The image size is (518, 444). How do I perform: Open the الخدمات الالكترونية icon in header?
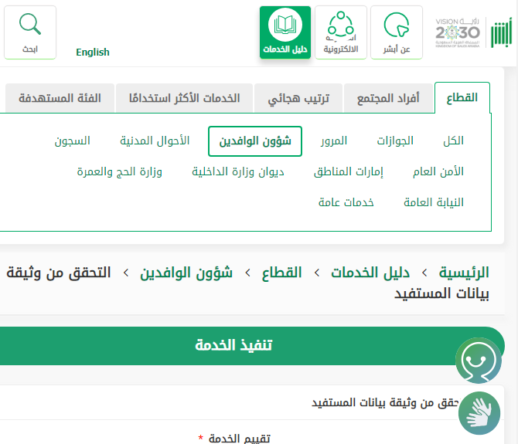tap(341, 25)
